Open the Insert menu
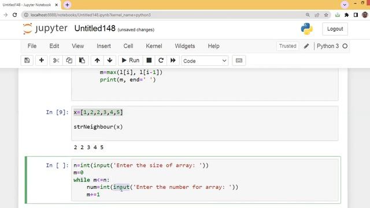 coord(103,46)
